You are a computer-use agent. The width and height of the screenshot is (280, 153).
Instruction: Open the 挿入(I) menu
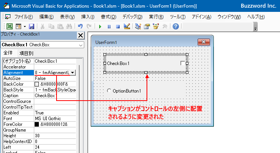(x=88, y=17)
